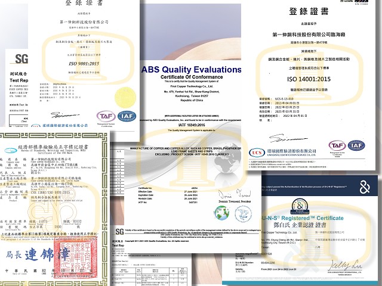Click "Republic of China" text
The height and width of the screenshot is (286, 382).
tap(192, 100)
